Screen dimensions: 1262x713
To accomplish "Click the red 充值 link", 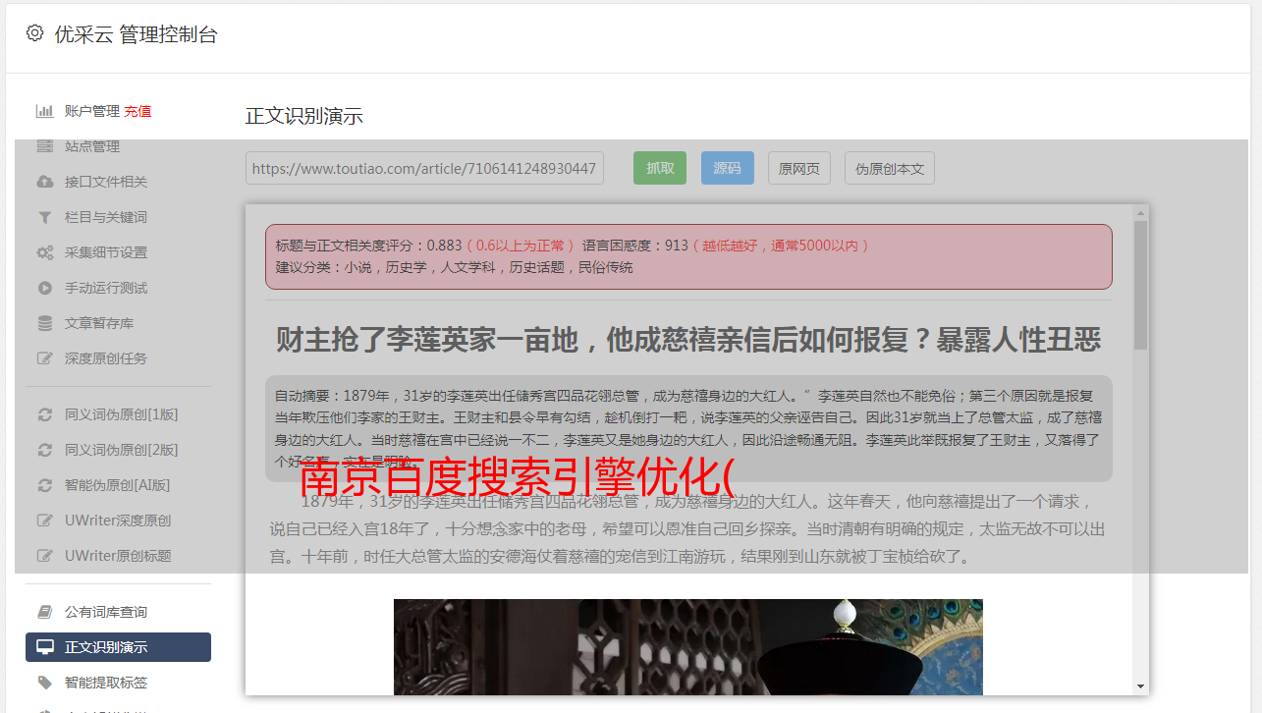I will coord(137,111).
